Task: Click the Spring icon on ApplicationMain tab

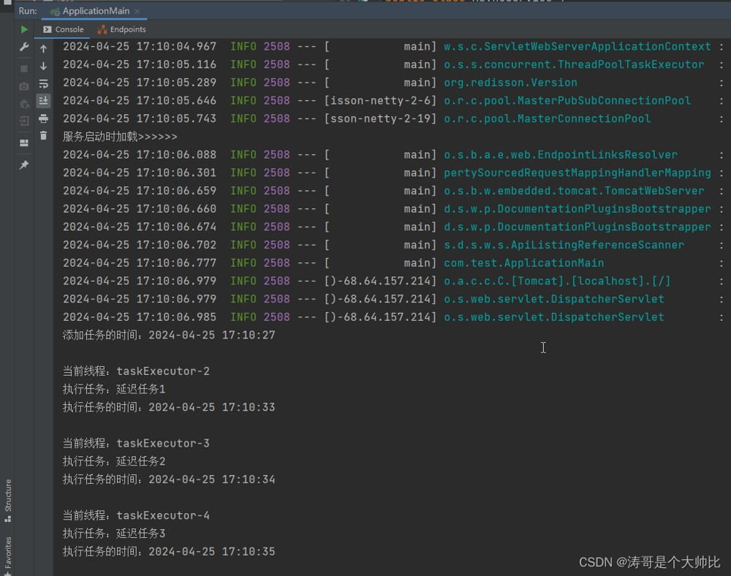Action: (x=56, y=12)
